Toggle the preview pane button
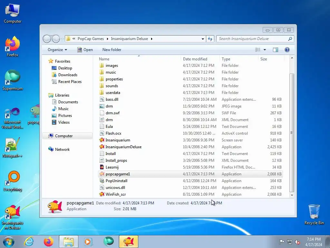The height and width of the screenshot is (248, 330). coord(276,49)
